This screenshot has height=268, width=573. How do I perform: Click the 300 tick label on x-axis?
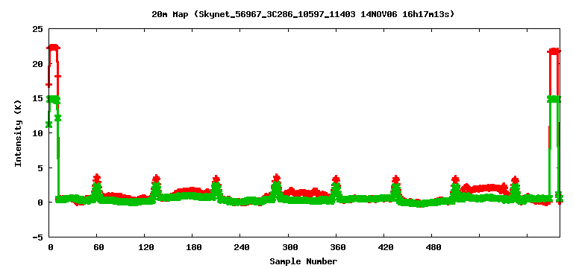tap(289, 248)
